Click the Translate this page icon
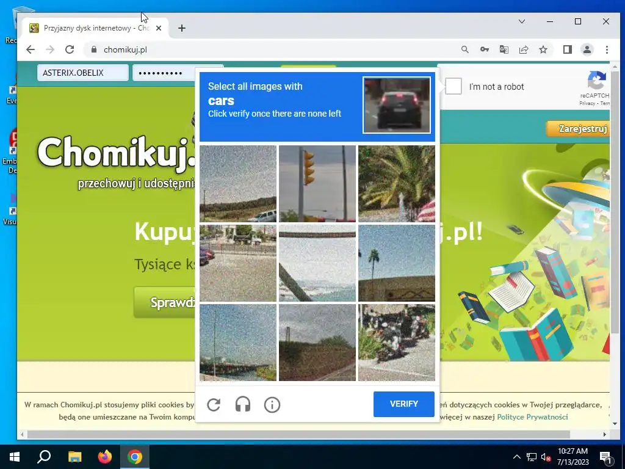The image size is (625, 469). pos(504,49)
